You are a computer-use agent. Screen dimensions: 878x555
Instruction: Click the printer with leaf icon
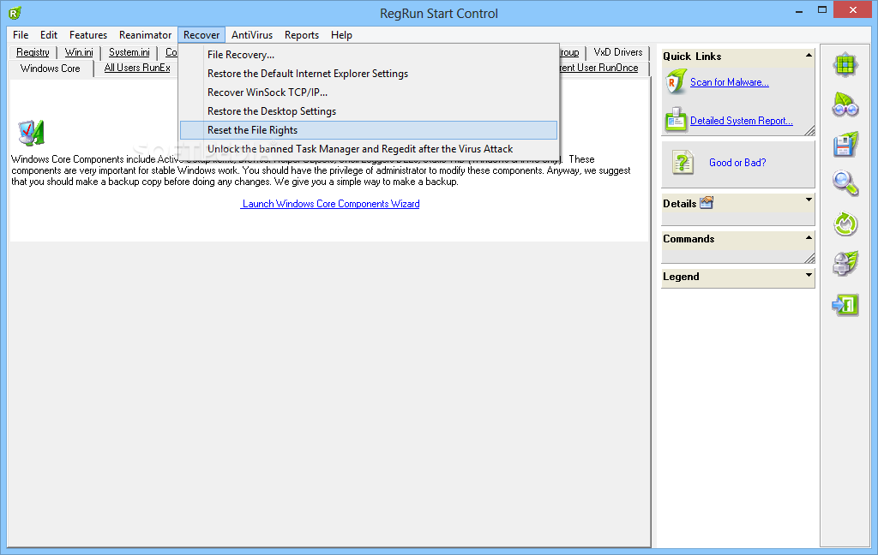(x=845, y=264)
